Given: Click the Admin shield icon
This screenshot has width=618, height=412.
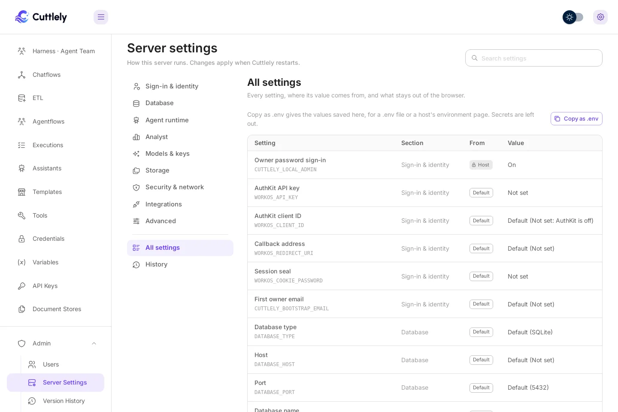Looking at the screenshot, I should [21, 343].
